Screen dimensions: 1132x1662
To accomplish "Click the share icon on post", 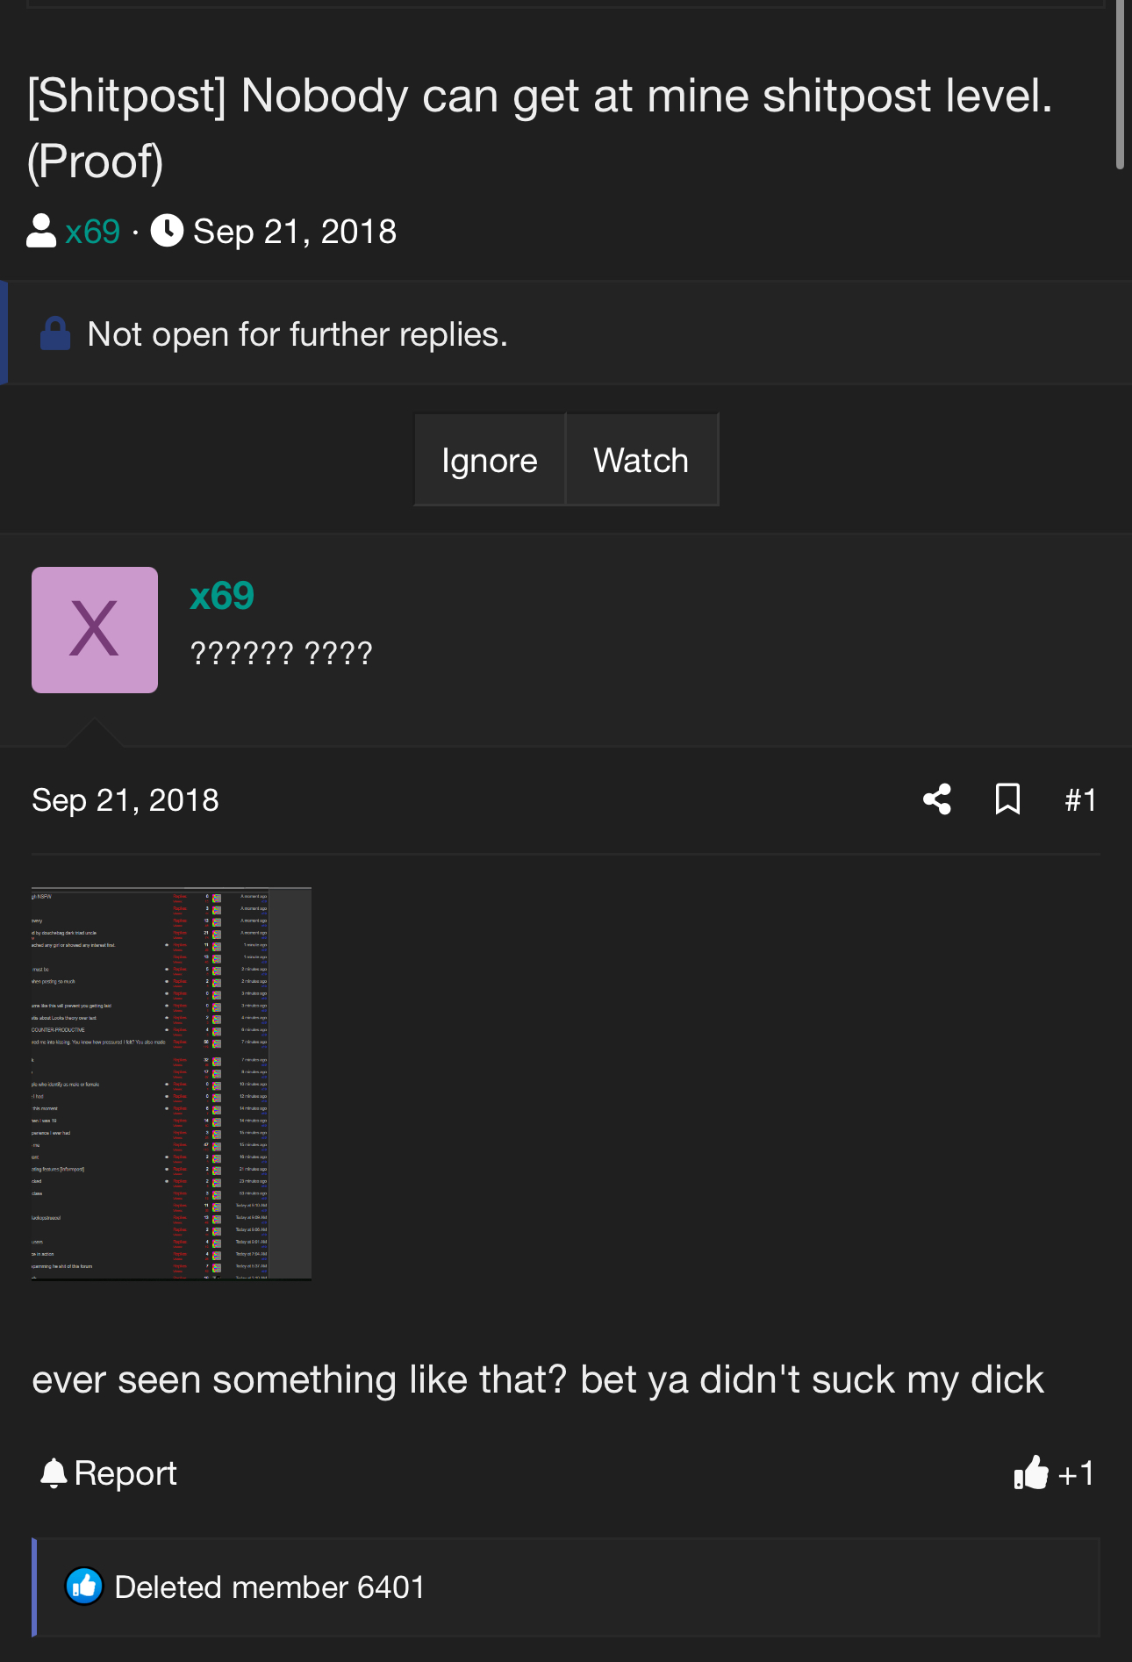I will pyautogui.click(x=937, y=799).
